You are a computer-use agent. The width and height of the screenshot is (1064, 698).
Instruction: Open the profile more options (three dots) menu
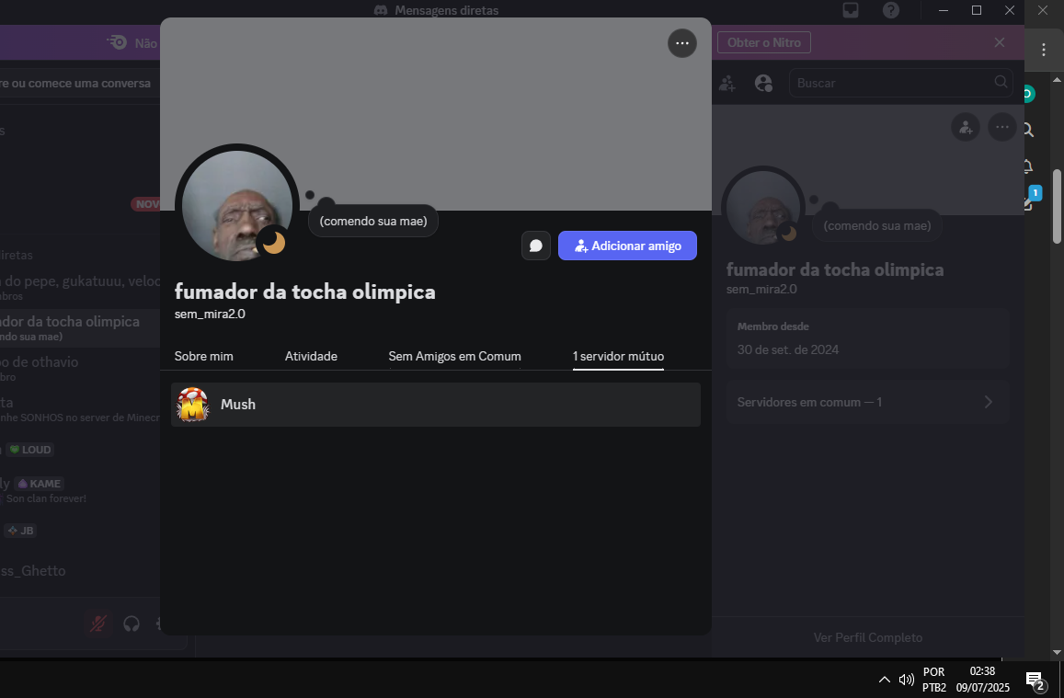pyautogui.click(x=682, y=43)
